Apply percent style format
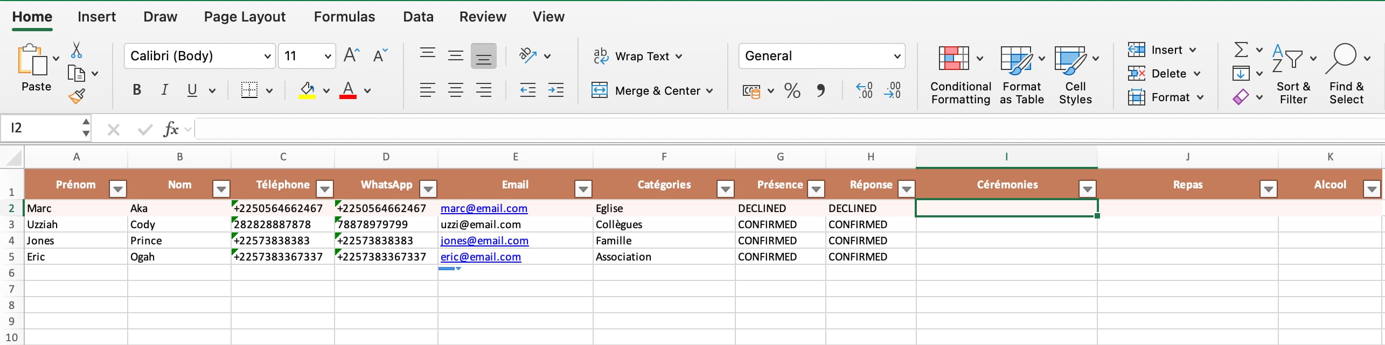This screenshot has width=1385, height=345. pos(792,90)
